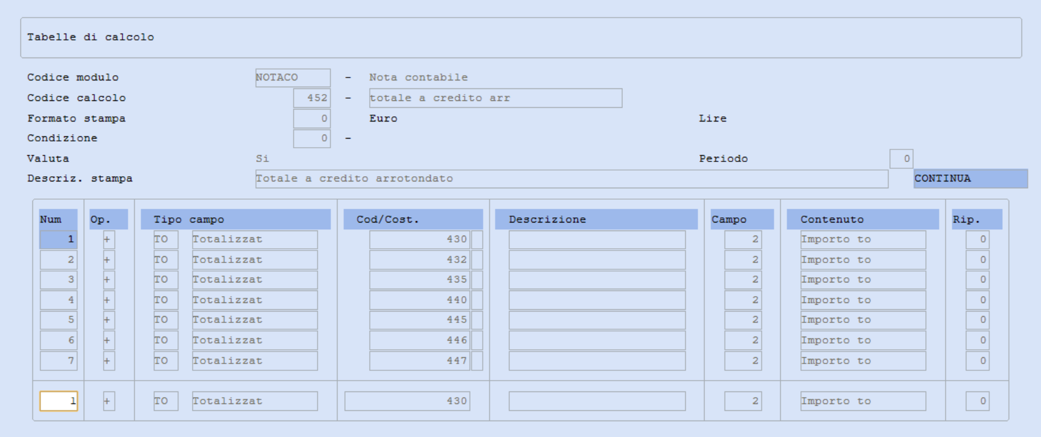Click the Cod/Cost. cell with value 447
Image resolution: width=1041 pixels, height=437 pixels.
[419, 361]
